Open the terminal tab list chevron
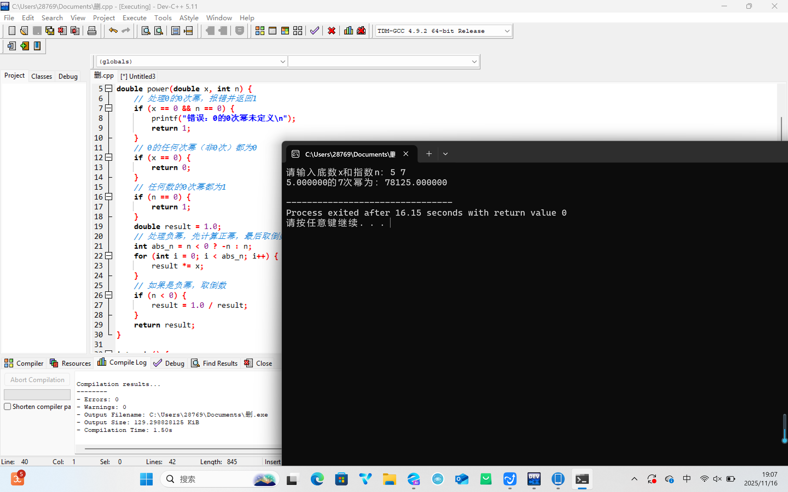 coord(445,154)
